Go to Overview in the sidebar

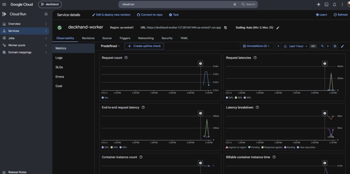point(14,24)
